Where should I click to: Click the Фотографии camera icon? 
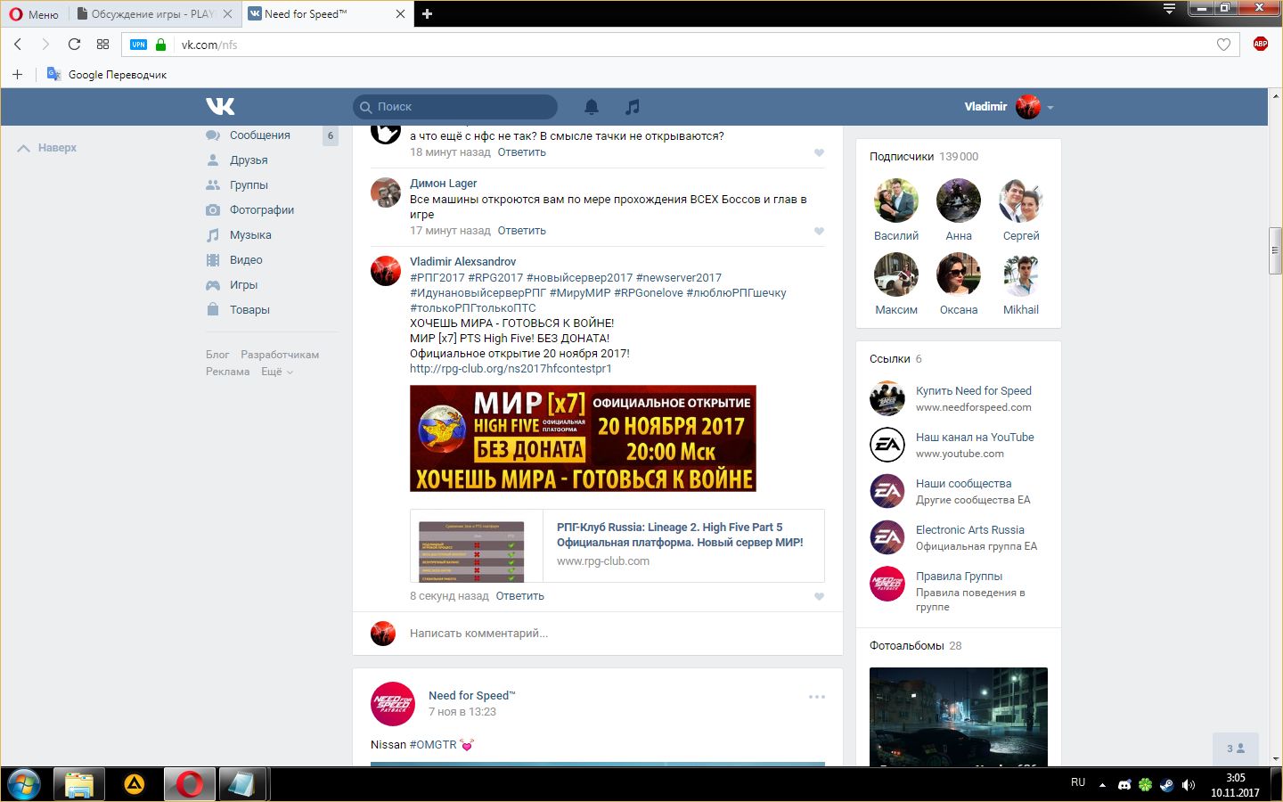pos(213,210)
